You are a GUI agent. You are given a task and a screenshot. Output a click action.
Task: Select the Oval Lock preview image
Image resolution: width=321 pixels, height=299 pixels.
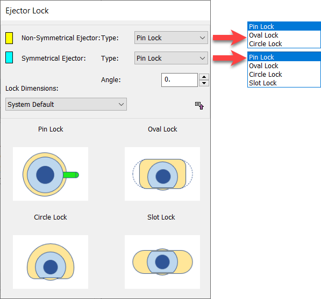click(162, 174)
